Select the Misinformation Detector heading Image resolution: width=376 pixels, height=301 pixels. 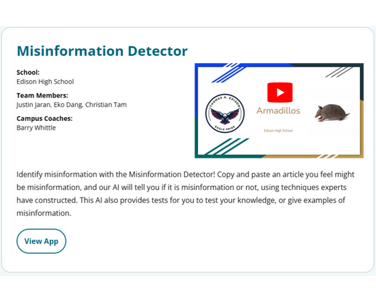(102, 51)
